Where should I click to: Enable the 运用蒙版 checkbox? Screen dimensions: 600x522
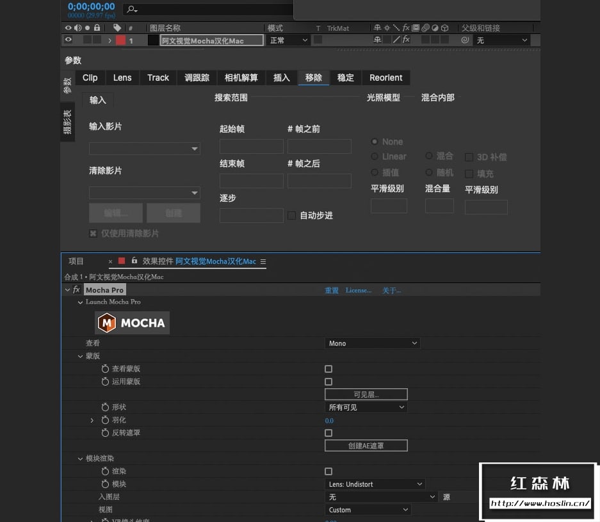(328, 382)
